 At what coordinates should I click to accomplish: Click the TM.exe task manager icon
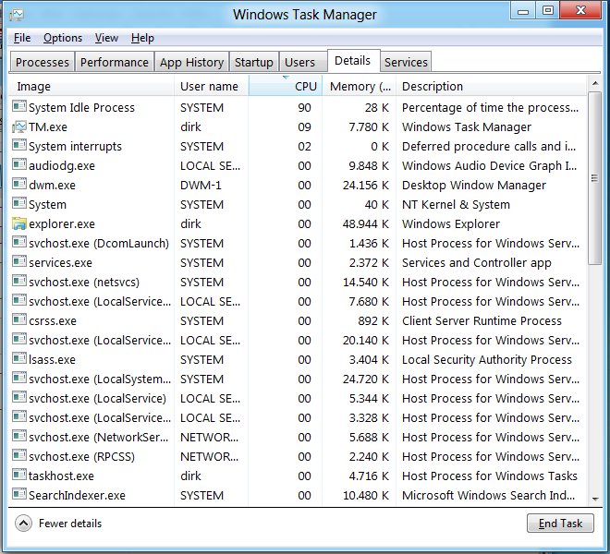click(19, 126)
